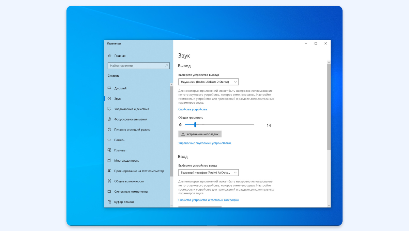
Task: Select Многозадачность in the sidebar
Action: click(x=126, y=161)
